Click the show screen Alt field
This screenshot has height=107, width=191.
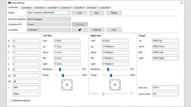coord(165,94)
